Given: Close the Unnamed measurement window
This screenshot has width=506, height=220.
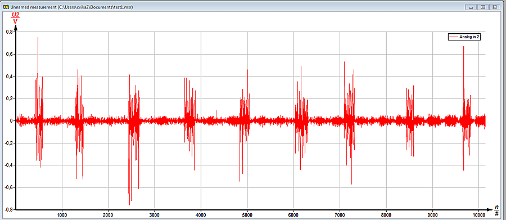Looking at the screenshot, I should (494, 7).
